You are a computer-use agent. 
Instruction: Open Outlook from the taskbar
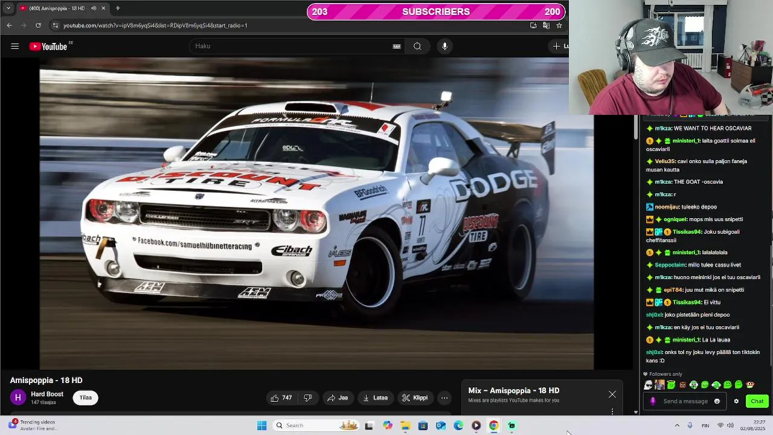pos(441,426)
